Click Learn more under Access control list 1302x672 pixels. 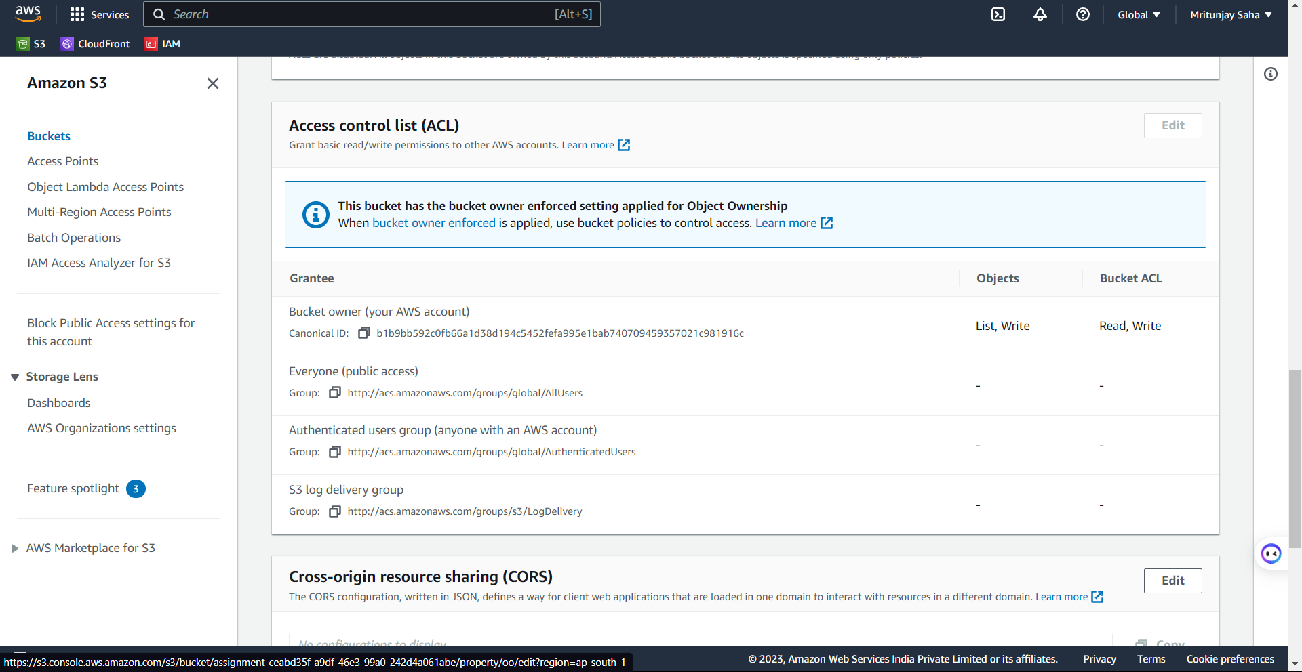[588, 145]
